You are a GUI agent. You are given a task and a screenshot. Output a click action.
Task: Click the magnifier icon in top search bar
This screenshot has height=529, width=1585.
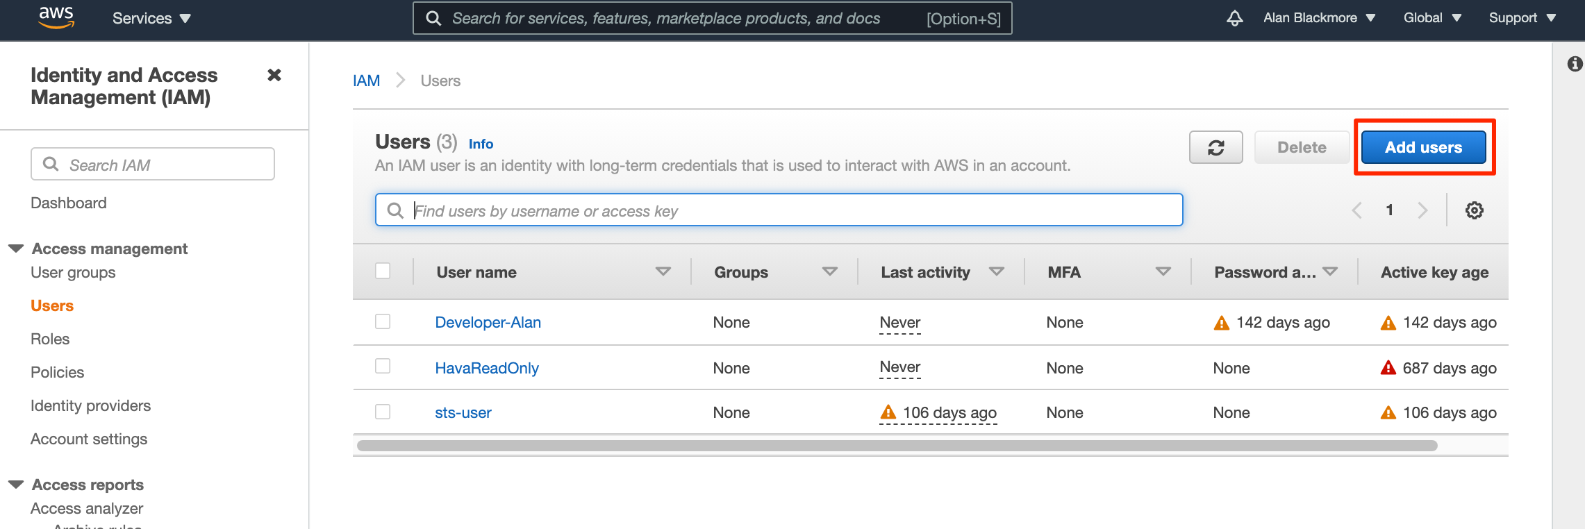pyautogui.click(x=433, y=18)
